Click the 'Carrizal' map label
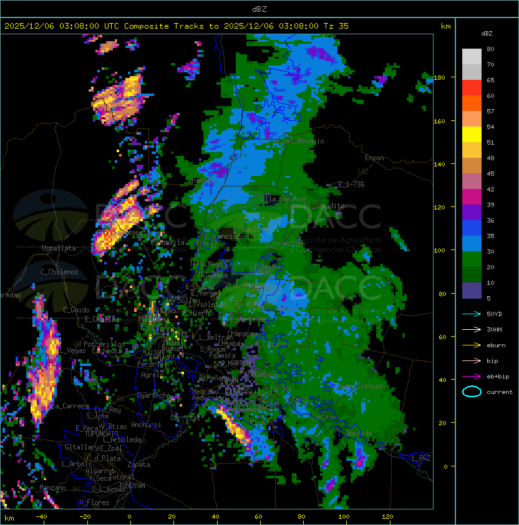 click(185, 418)
